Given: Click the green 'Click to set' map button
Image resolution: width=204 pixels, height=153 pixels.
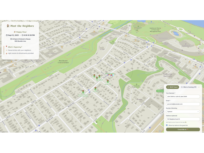Looking at the screenshot, I should pyautogui.click(x=161, y=91).
